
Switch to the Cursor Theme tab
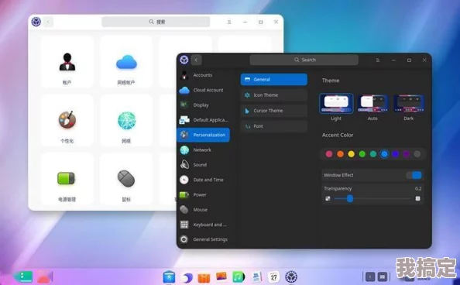tap(274, 111)
